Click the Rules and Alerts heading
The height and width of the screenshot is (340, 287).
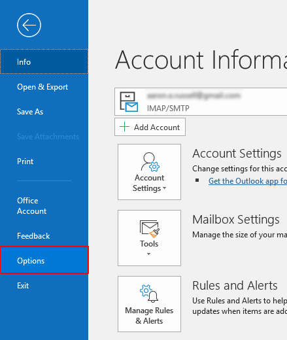click(x=235, y=286)
